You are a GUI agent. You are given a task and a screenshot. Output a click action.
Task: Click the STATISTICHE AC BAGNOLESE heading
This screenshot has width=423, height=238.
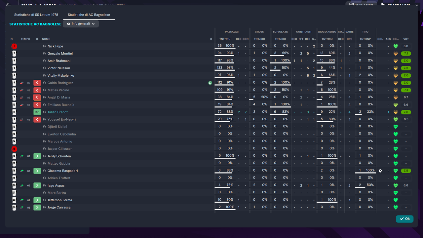pos(35,24)
